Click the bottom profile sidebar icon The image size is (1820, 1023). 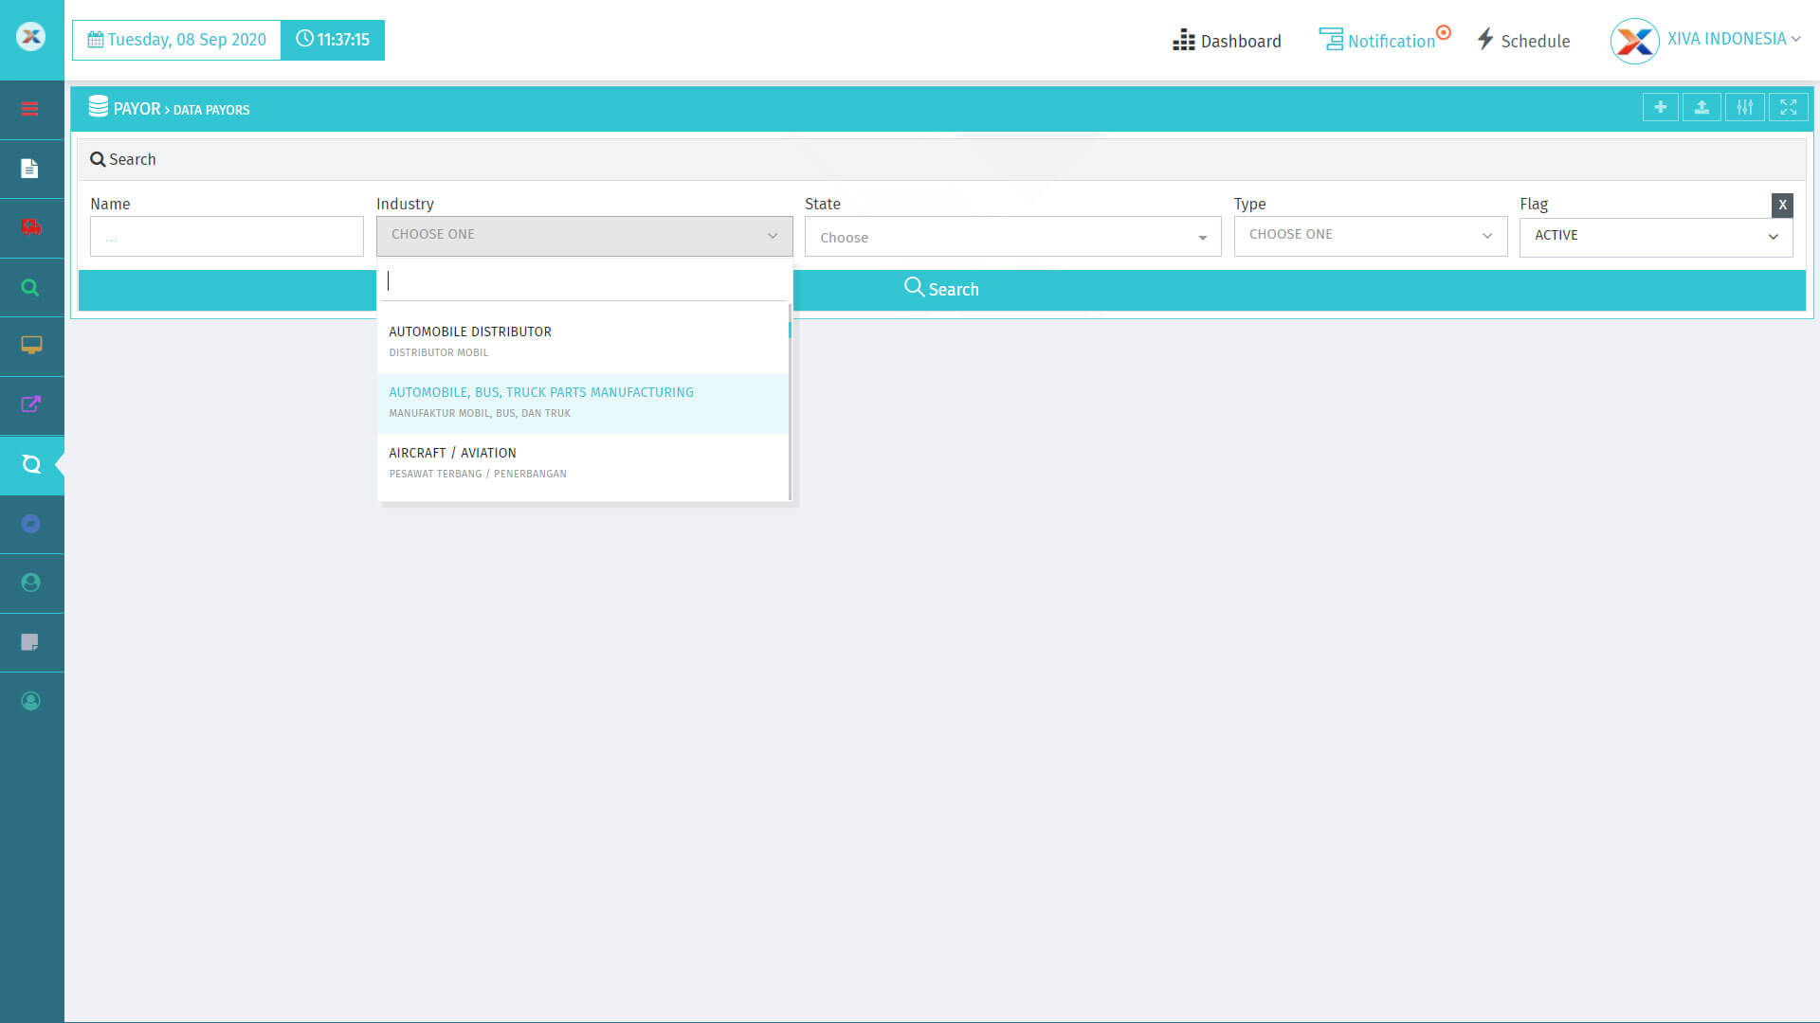click(x=31, y=701)
